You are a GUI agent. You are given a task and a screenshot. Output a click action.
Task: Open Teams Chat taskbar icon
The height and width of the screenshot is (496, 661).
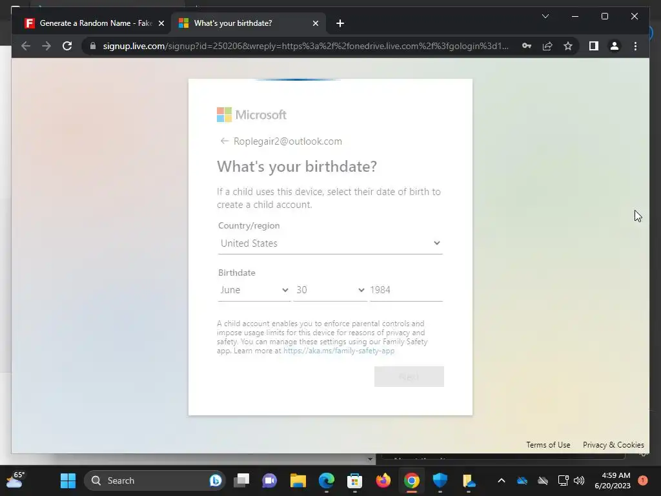click(270, 480)
